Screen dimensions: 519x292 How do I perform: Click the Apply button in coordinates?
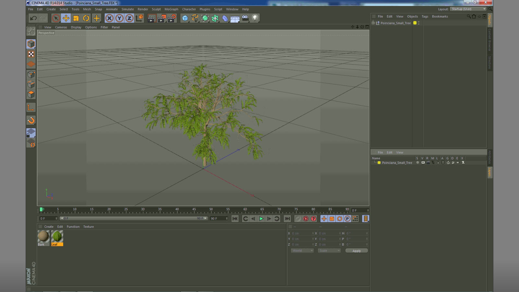click(356, 251)
